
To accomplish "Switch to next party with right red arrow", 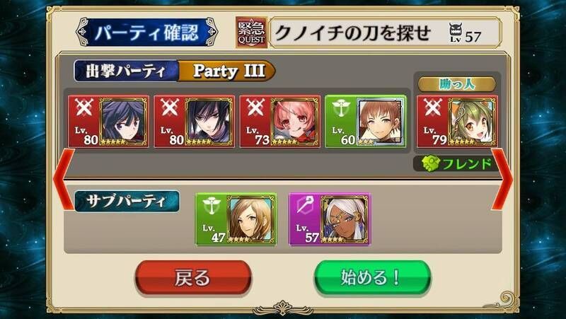I will (x=502, y=180).
